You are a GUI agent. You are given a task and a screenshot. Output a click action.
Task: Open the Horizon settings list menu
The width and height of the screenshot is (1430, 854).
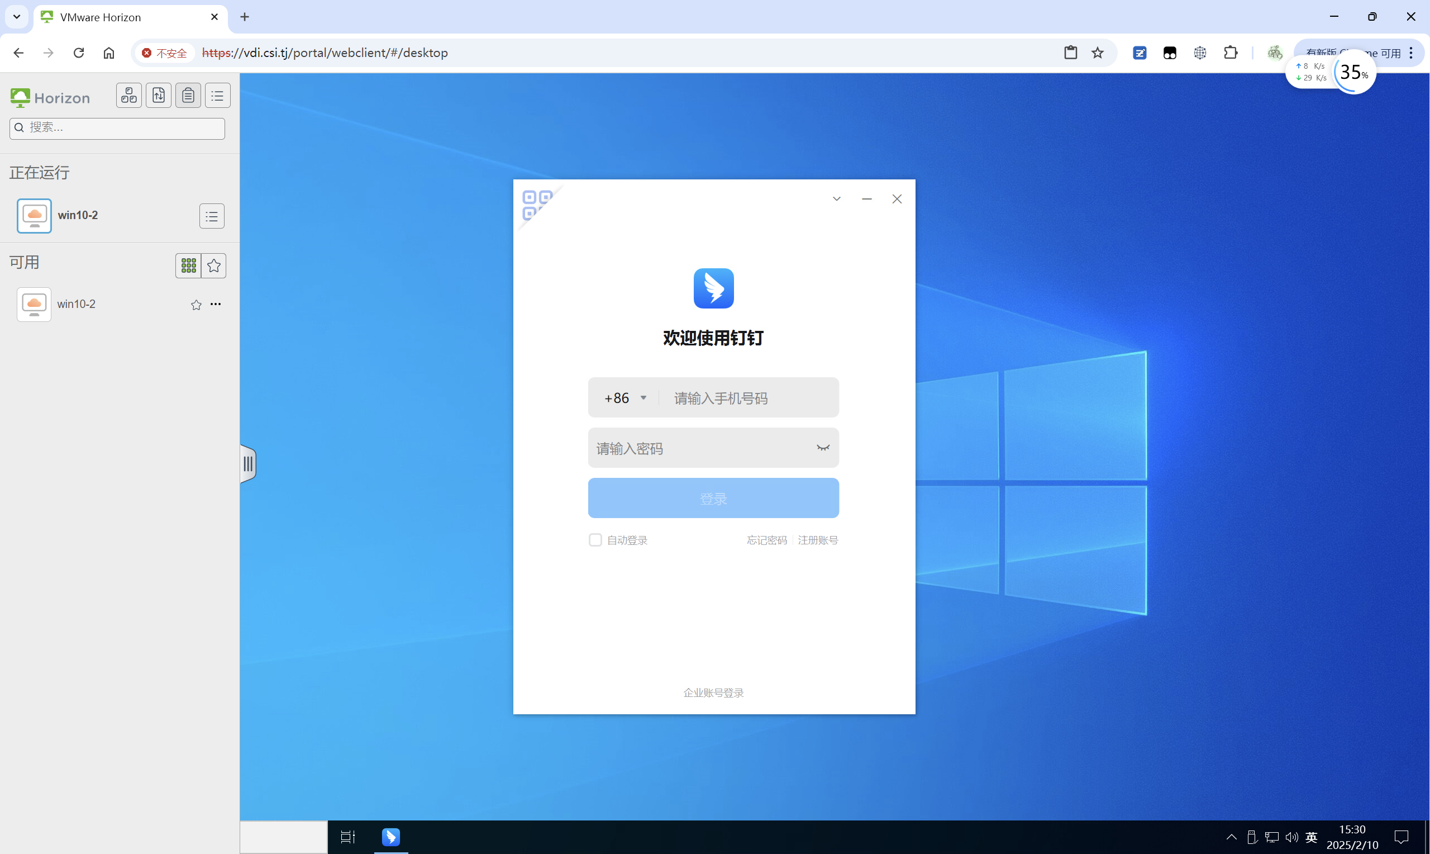217,96
